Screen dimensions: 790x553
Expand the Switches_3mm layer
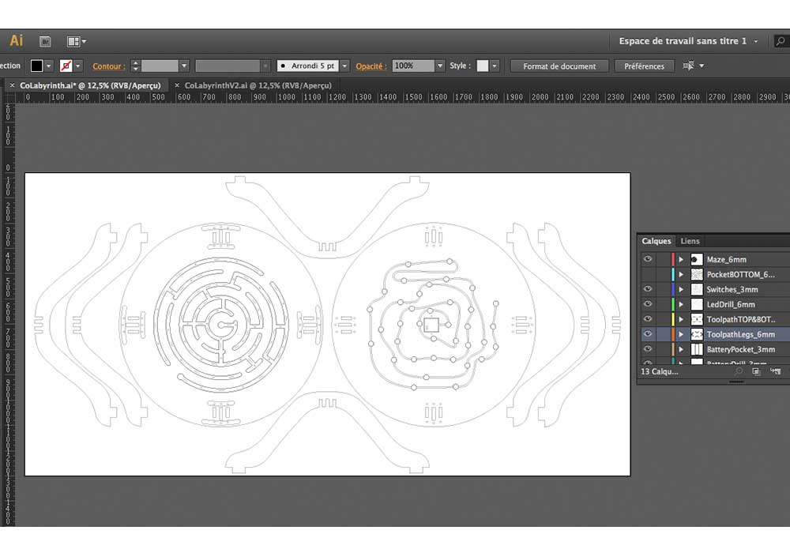click(681, 289)
